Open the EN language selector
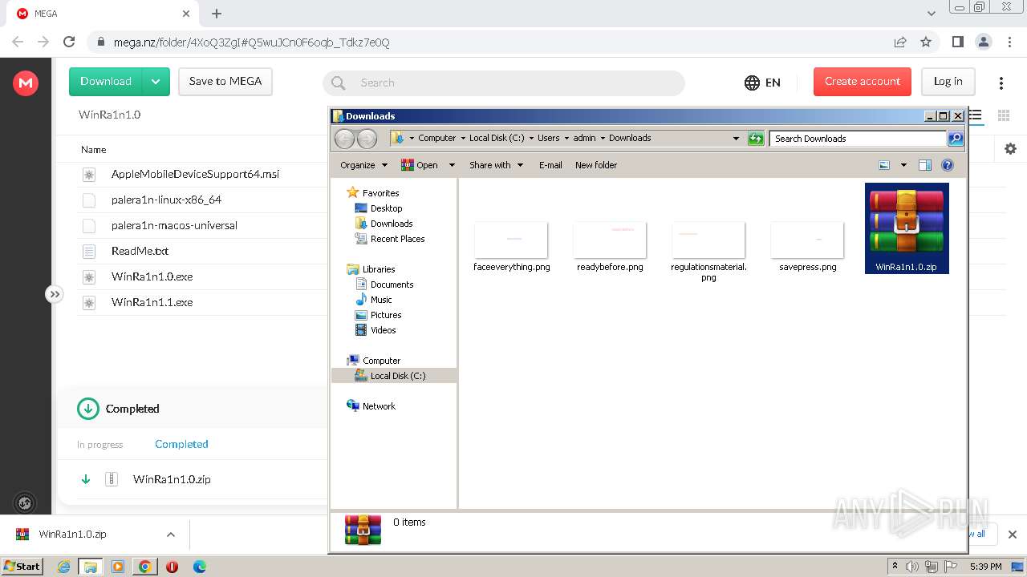Image resolution: width=1027 pixels, height=577 pixels. [x=762, y=83]
